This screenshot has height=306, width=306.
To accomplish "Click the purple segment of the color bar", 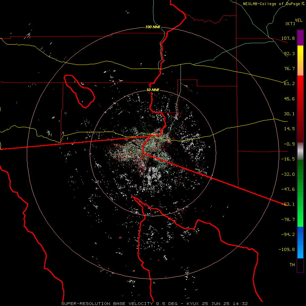I will tap(300, 38).
